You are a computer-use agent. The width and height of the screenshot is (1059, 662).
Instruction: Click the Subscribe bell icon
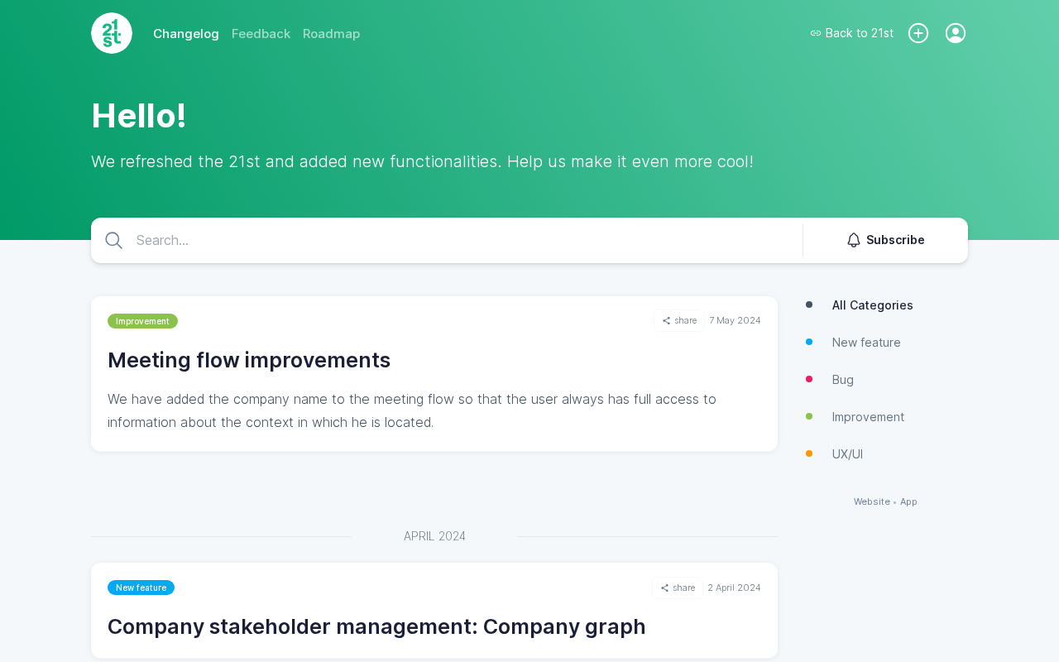coord(854,240)
